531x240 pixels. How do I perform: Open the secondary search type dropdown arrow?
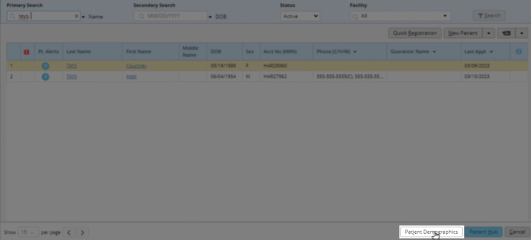210,17
